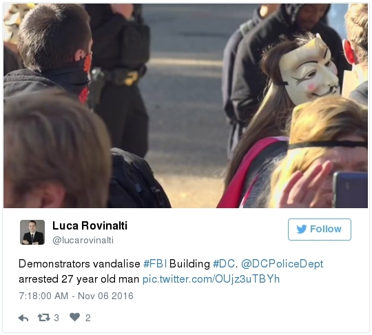This screenshot has width=372, height=335.
Task: Like the tweet with the heart icon
Action: pos(74,317)
